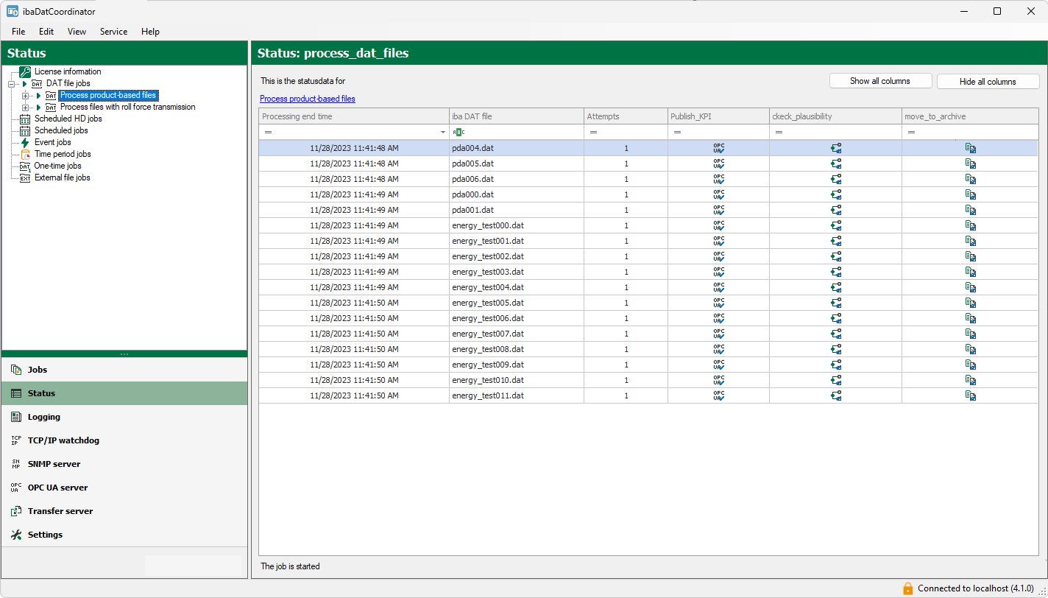Image resolution: width=1048 pixels, height=598 pixels.
Task: Click the splitter grip above the Jobs section
Action: click(124, 354)
